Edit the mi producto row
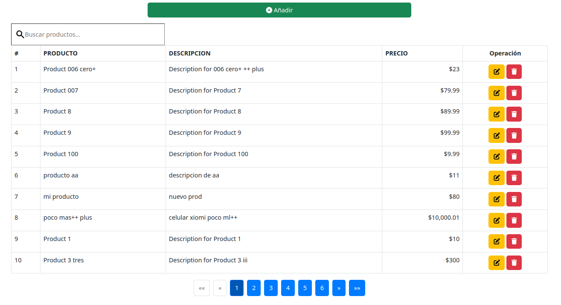The width and height of the screenshot is (561, 305). [x=497, y=199]
